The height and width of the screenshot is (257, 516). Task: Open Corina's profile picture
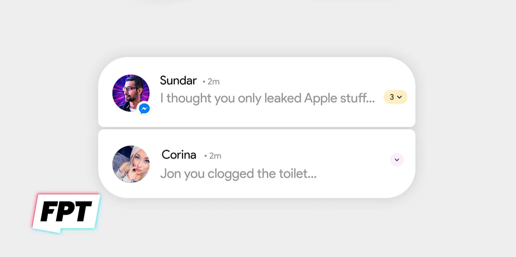tap(131, 164)
